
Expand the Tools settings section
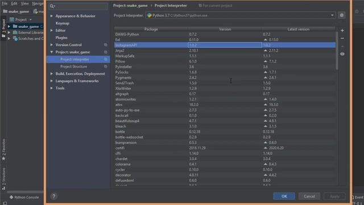pyautogui.click(x=52, y=88)
